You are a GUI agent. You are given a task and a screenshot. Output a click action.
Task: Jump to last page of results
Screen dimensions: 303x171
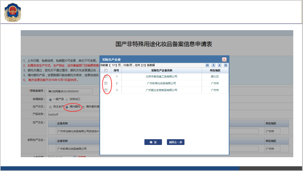pos(226,65)
